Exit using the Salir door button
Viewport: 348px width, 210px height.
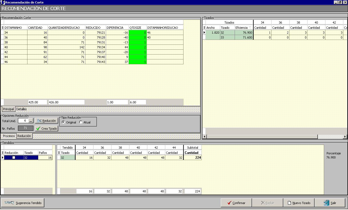[x=330, y=203]
